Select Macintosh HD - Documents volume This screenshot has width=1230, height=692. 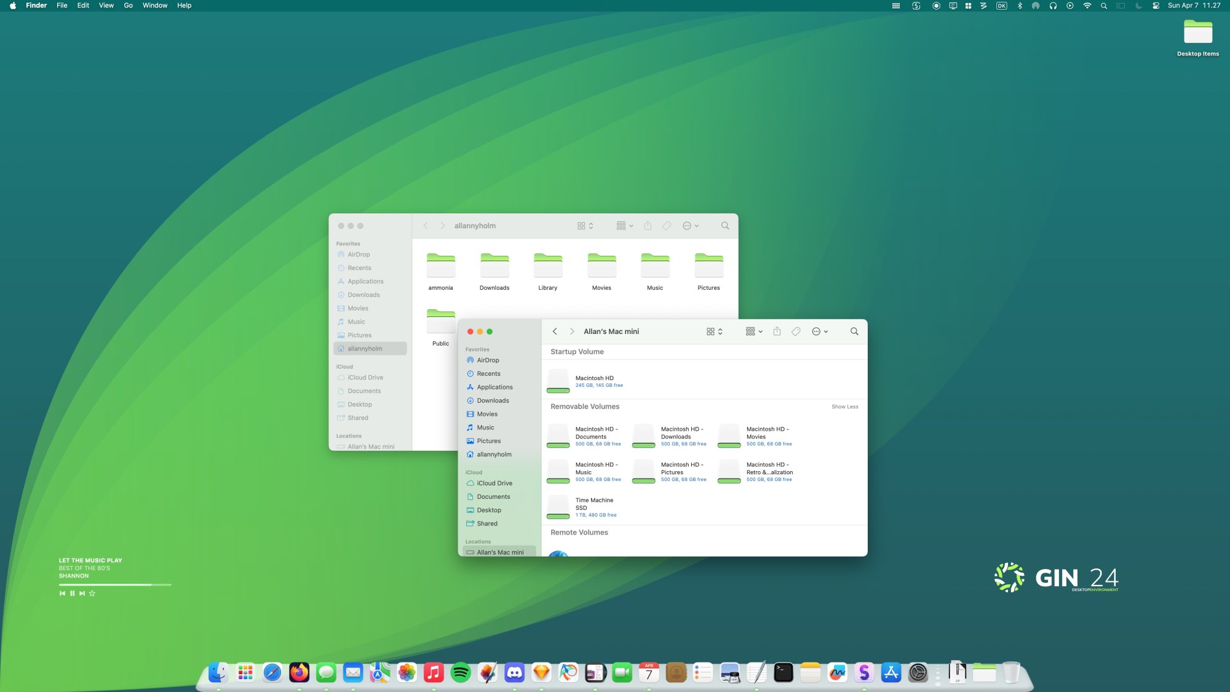(584, 436)
